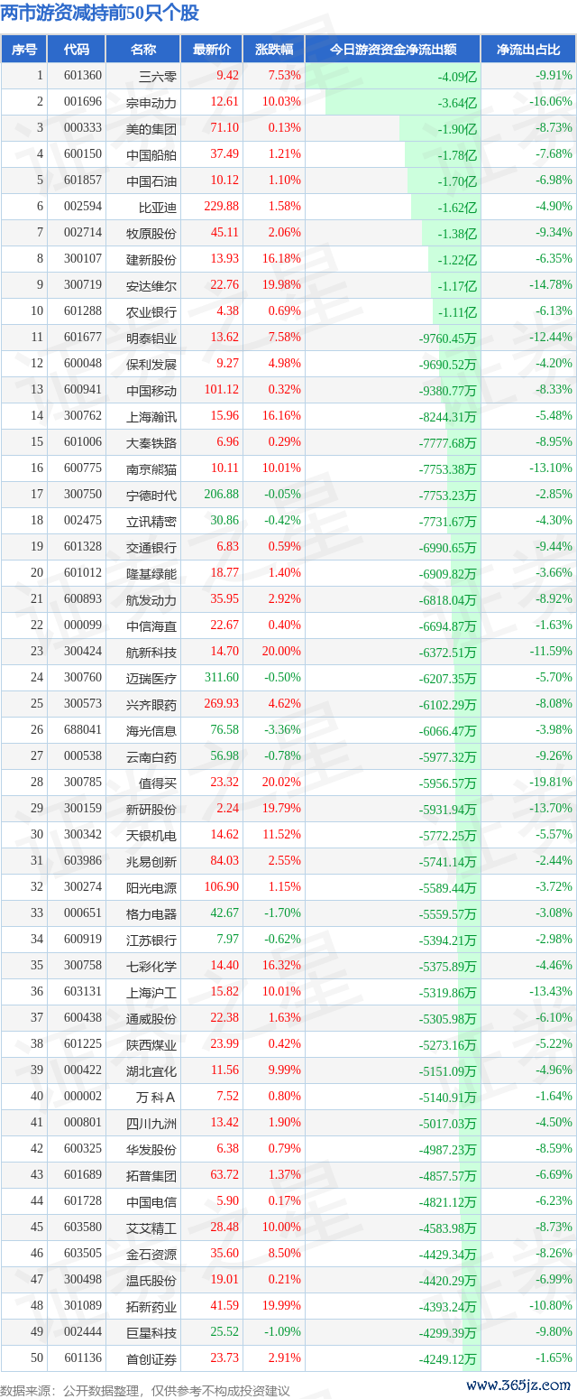
Task: Select stock name 宁德时代
Action: coord(151,495)
